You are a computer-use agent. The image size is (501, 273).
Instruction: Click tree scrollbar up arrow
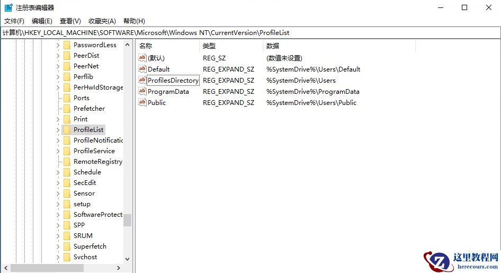tap(128, 45)
